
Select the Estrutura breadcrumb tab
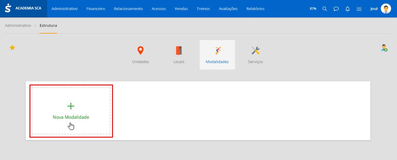(x=48, y=26)
